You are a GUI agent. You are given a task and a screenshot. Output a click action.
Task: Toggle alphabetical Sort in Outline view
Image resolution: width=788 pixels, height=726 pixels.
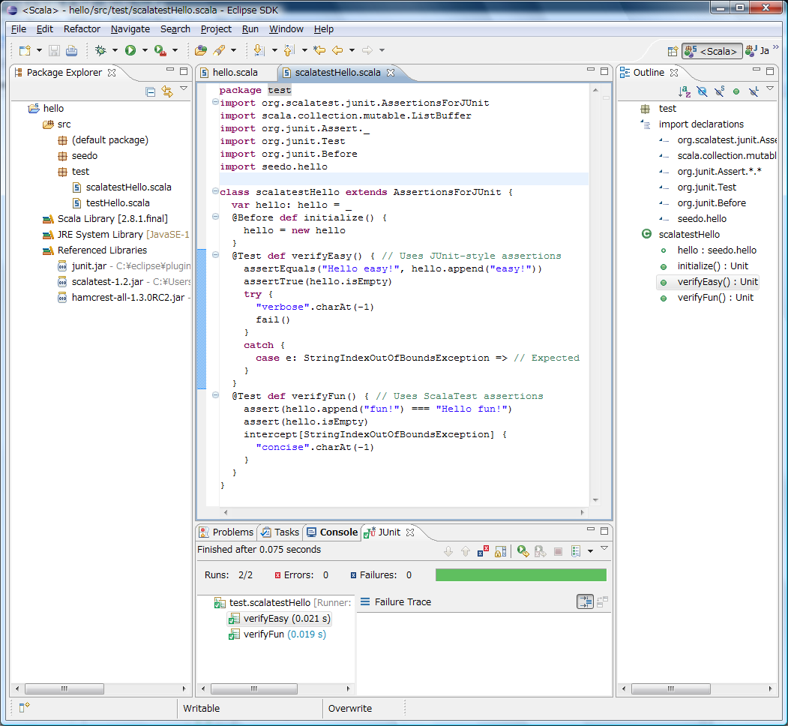point(685,91)
